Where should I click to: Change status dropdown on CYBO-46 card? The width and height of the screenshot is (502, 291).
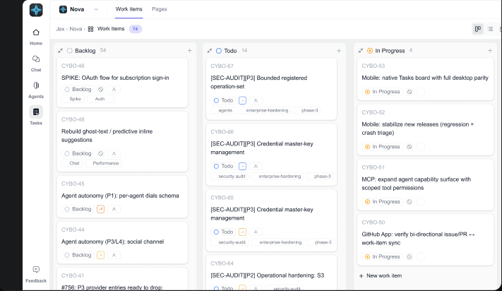(78, 89)
